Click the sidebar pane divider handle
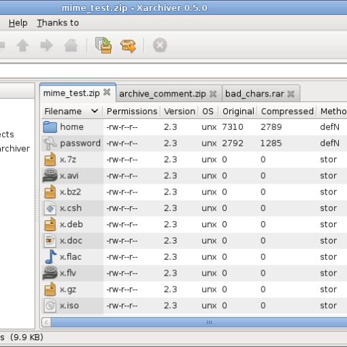 [37, 205]
